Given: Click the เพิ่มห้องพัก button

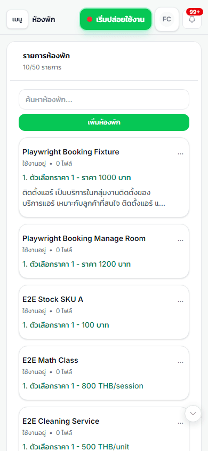Looking at the screenshot, I should click(x=104, y=122).
